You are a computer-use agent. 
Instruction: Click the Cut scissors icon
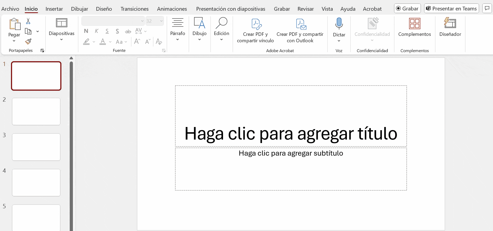pos(28,21)
